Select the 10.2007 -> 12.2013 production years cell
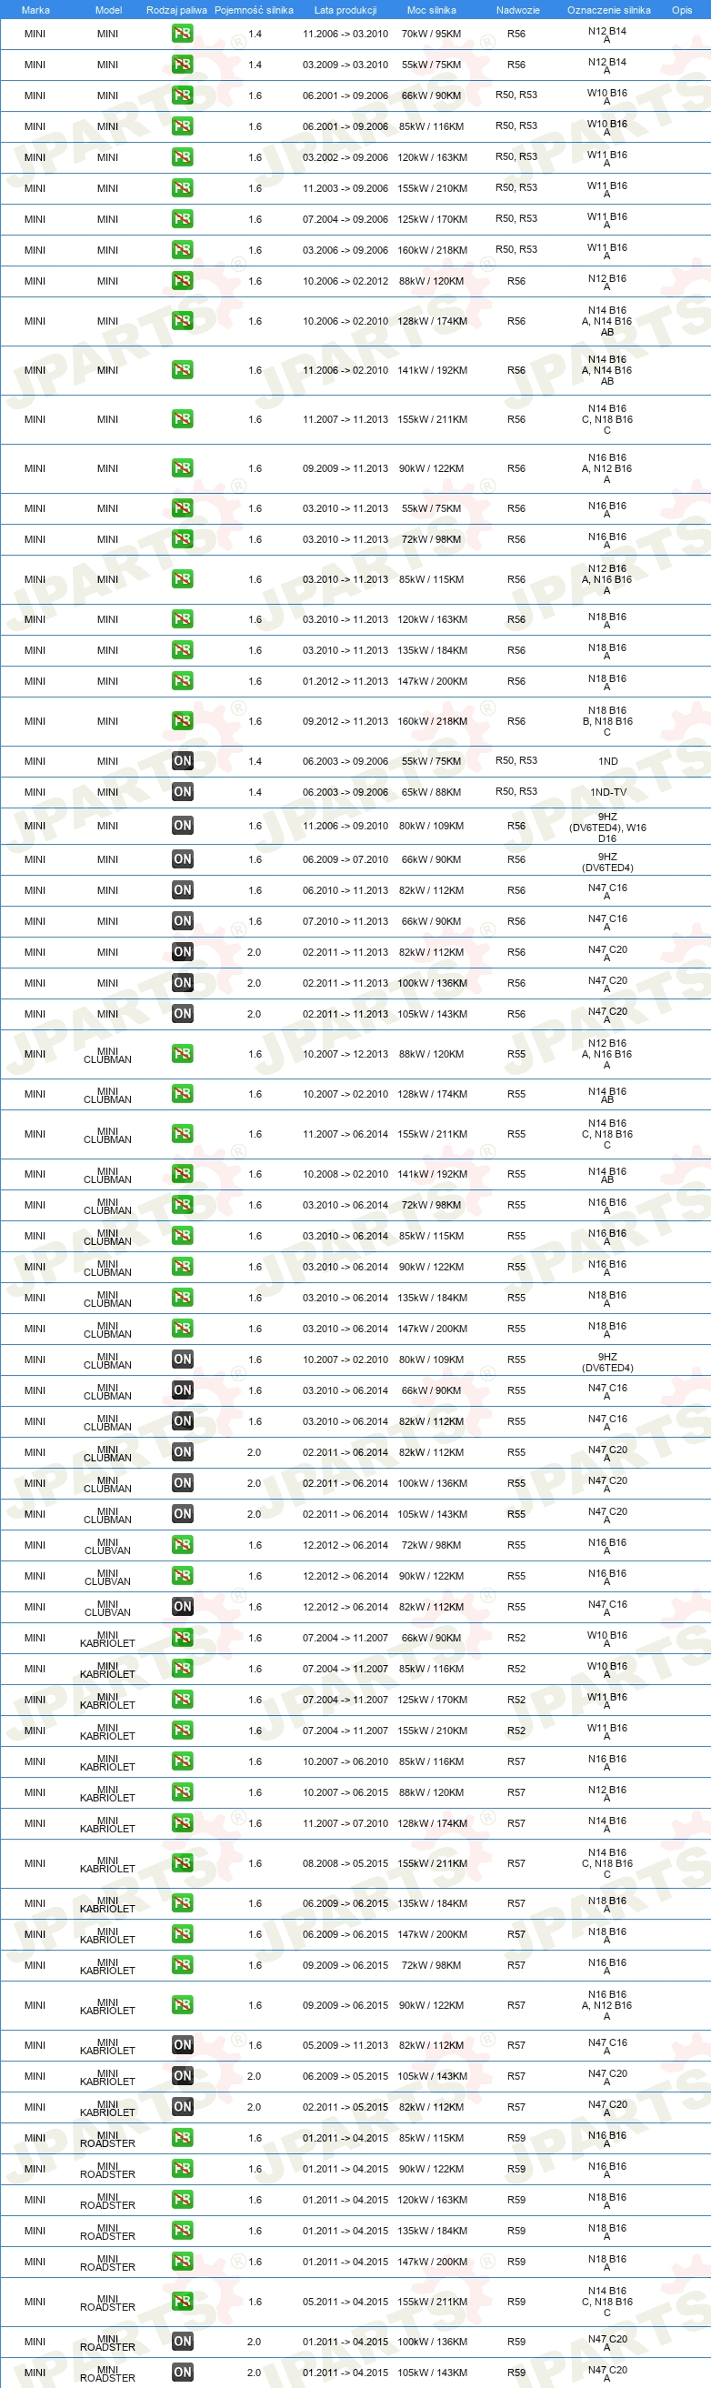Screen dimensions: 711x2388 click(x=345, y=1054)
